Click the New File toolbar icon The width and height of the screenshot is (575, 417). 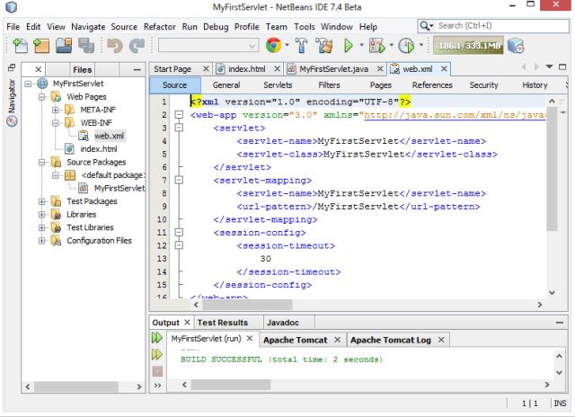[20, 46]
